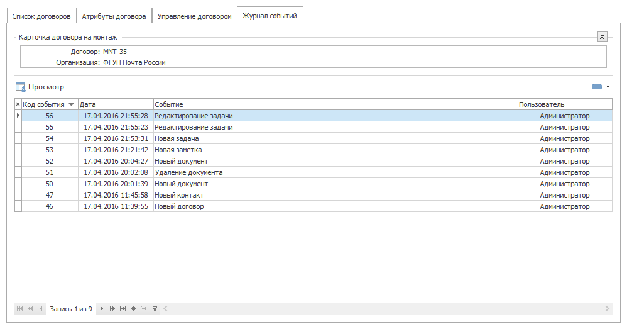Click date 17.04.2016 20:04:27
The width and height of the screenshot is (627, 329).
(116, 161)
